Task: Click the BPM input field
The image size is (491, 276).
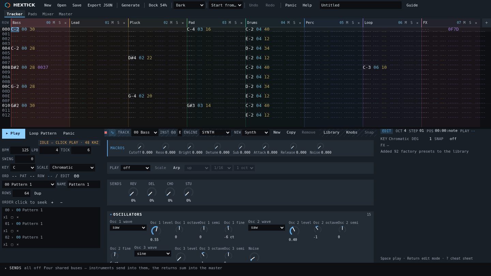Action: point(20,150)
